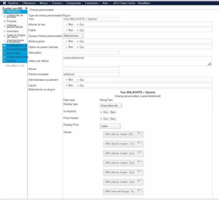
Task: Select Oui for 'Is required'
Action: coord(101,112)
